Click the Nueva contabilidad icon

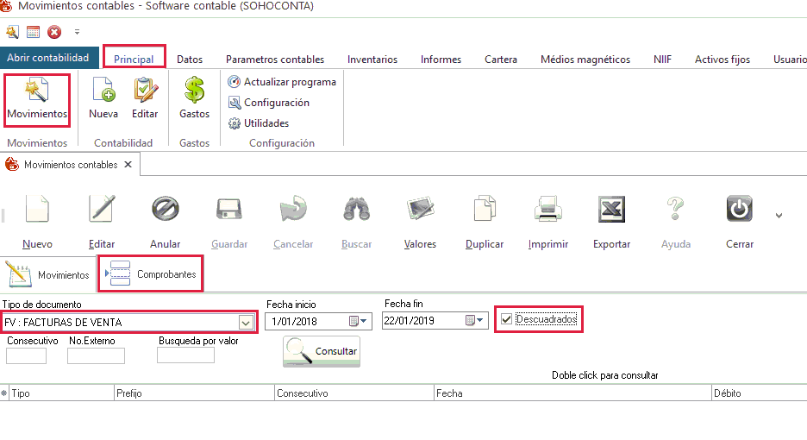(103, 91)
